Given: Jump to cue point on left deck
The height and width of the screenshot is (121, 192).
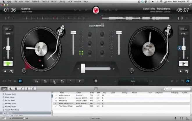Looking at the screenshot, I should [x=11, y=71].
